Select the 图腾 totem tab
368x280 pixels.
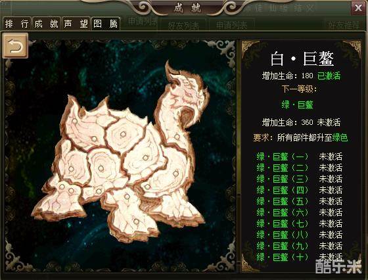[105, 24]
